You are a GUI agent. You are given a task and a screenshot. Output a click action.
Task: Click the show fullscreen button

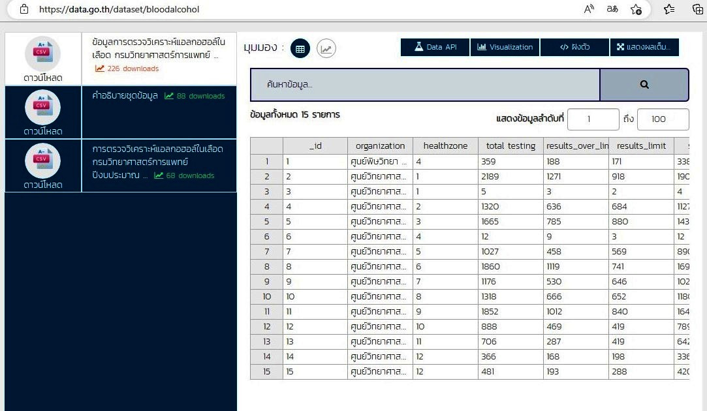[x=644, y=47]
